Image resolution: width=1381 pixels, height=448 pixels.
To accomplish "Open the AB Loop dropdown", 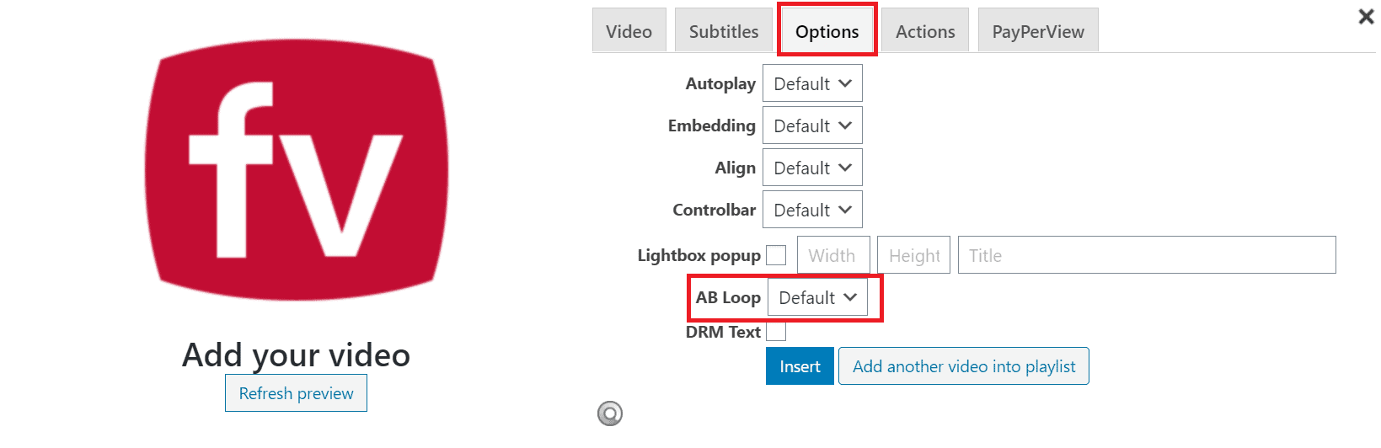I will pos(817,297).
